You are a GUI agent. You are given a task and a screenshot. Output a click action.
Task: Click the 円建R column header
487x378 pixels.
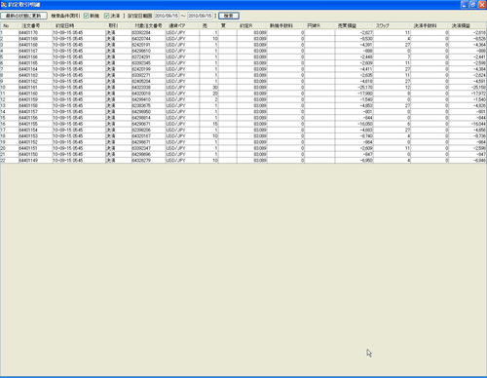pyautogui.click(x=319, y=25)
